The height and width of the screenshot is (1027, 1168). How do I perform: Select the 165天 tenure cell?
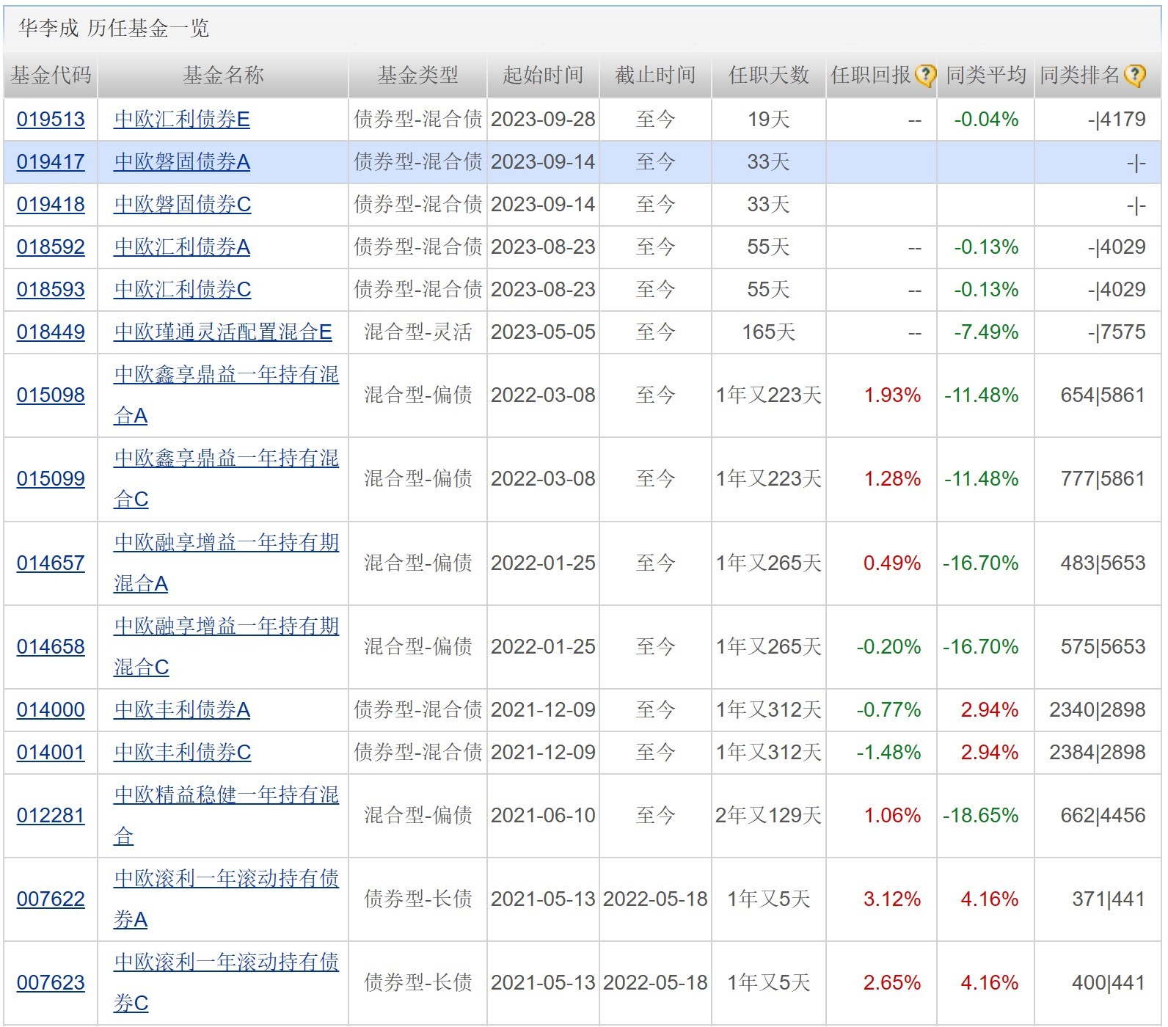(x=769, y=332)
